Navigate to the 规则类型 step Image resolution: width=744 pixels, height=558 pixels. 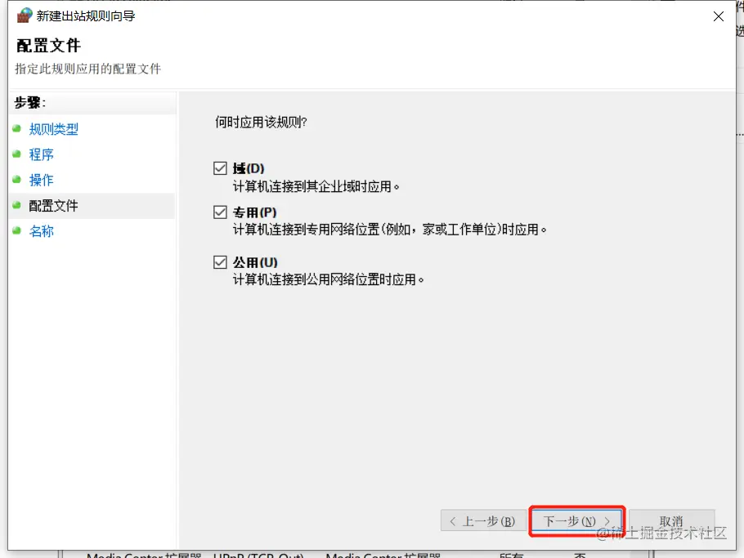pyautogui.click(x=54, y=128)
